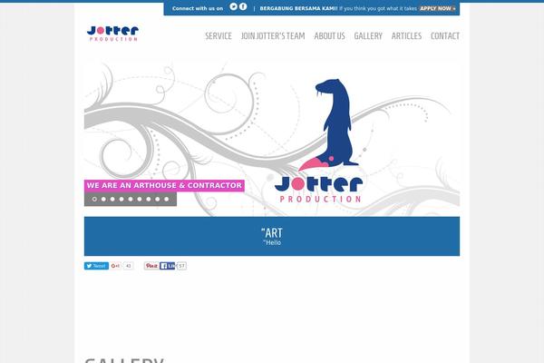Click the Facebook like count 57
Viewport: 544px width, 363px height.
click(x=181, y=266)
